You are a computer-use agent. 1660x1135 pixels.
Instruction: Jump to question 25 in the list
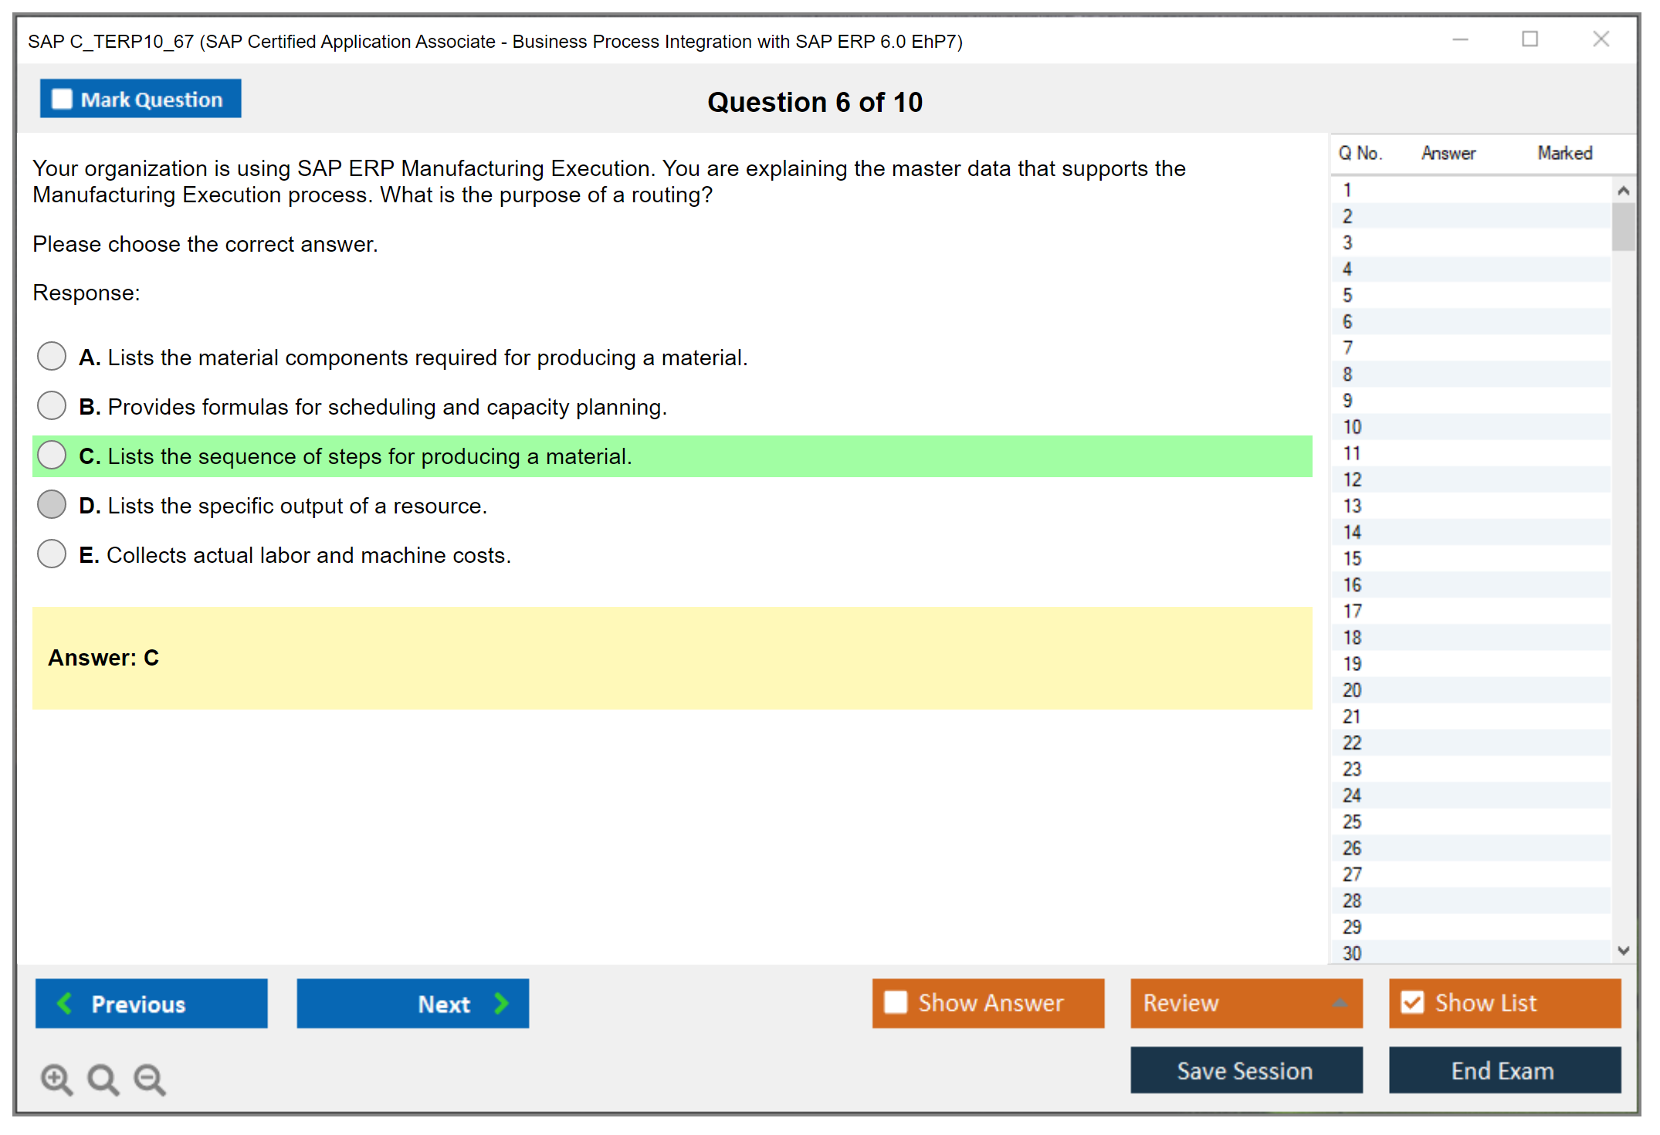(x=1352, y=822)
